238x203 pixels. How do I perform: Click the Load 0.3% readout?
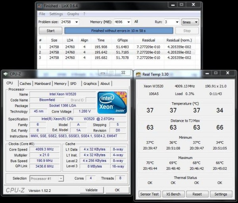click(x=184, y=94)
